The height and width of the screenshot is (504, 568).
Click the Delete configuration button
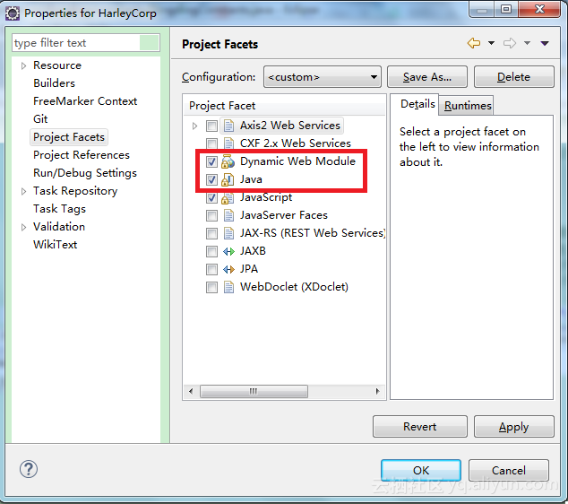(513, 77)
